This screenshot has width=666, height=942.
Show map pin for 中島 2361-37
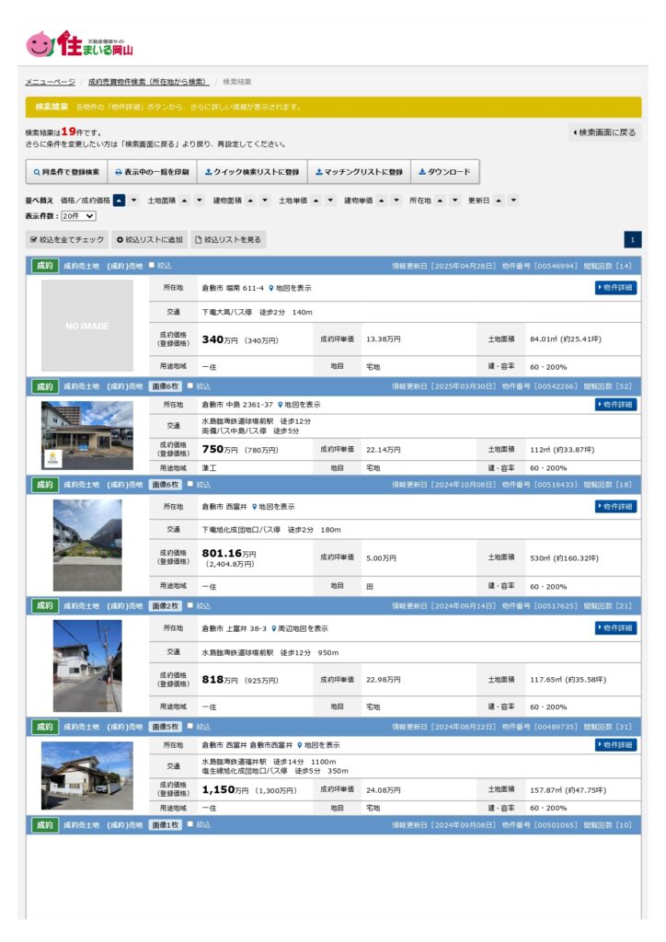(x=281, y=405)
